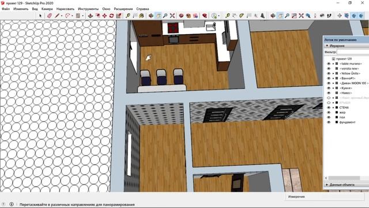
Task: Return to Previous camera view
Action: pyautogui.click(x=308, y=16)
